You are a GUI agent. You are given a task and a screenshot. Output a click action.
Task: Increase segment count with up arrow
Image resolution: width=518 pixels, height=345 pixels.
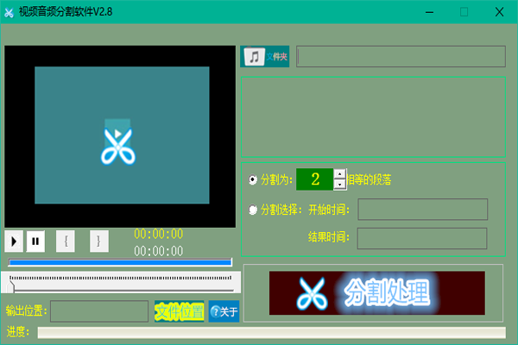339,174
